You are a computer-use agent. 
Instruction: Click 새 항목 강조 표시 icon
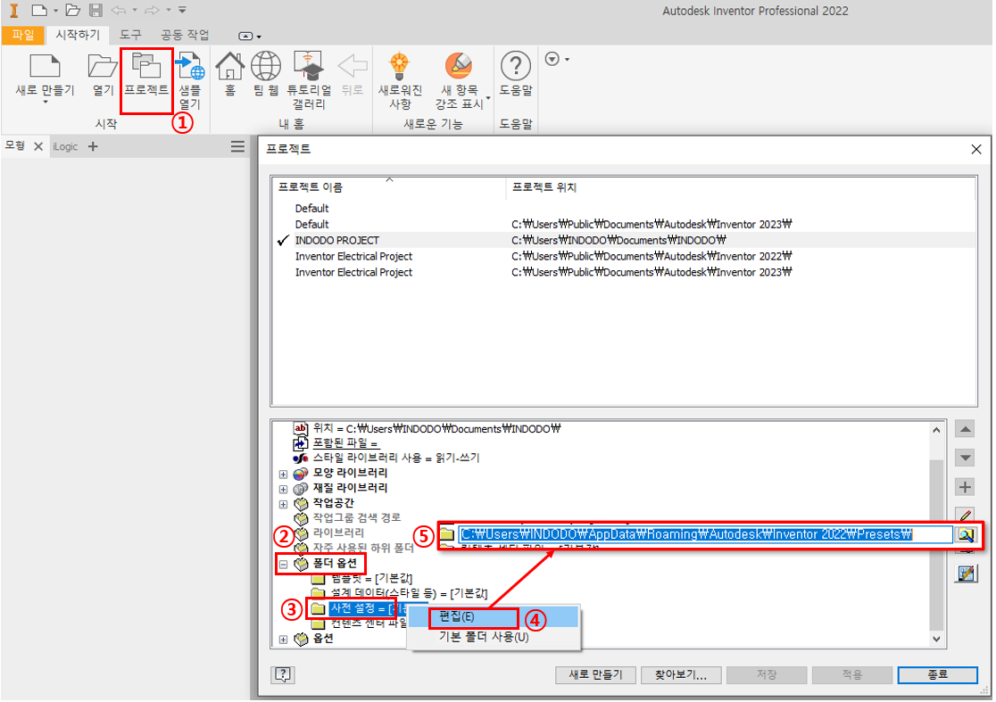pos(458,66)
